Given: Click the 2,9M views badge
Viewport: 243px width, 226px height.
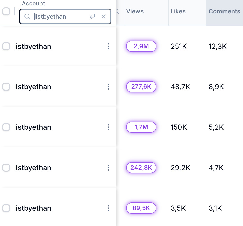Looking at the screenshot, I should coord(141,46).
